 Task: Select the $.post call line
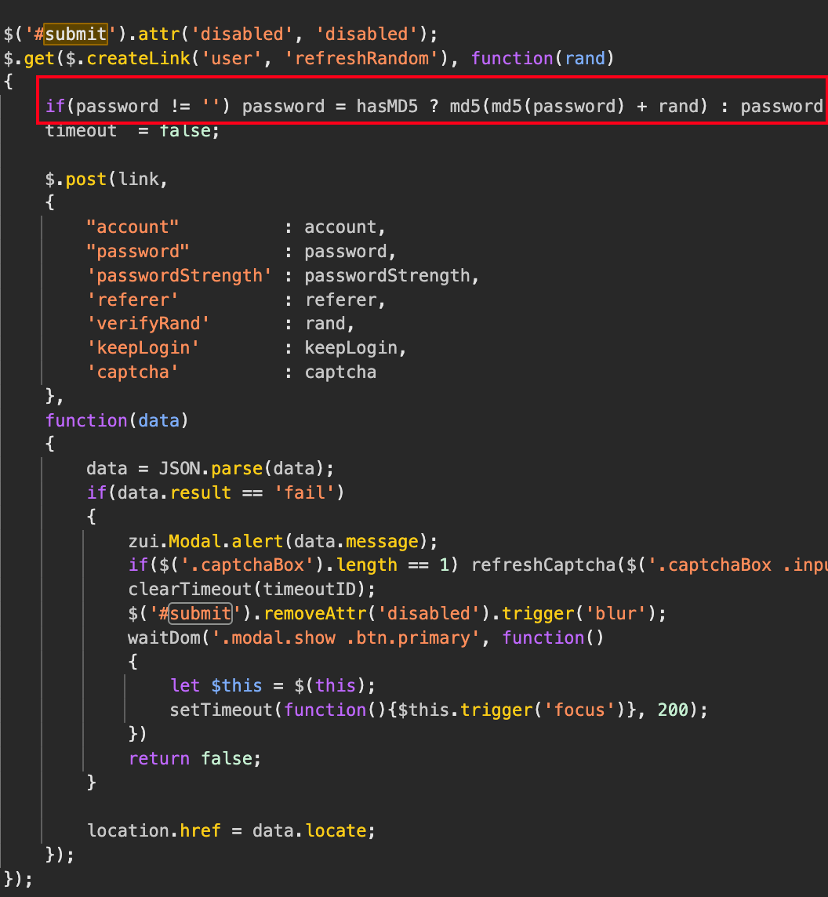tap(106, 179)
